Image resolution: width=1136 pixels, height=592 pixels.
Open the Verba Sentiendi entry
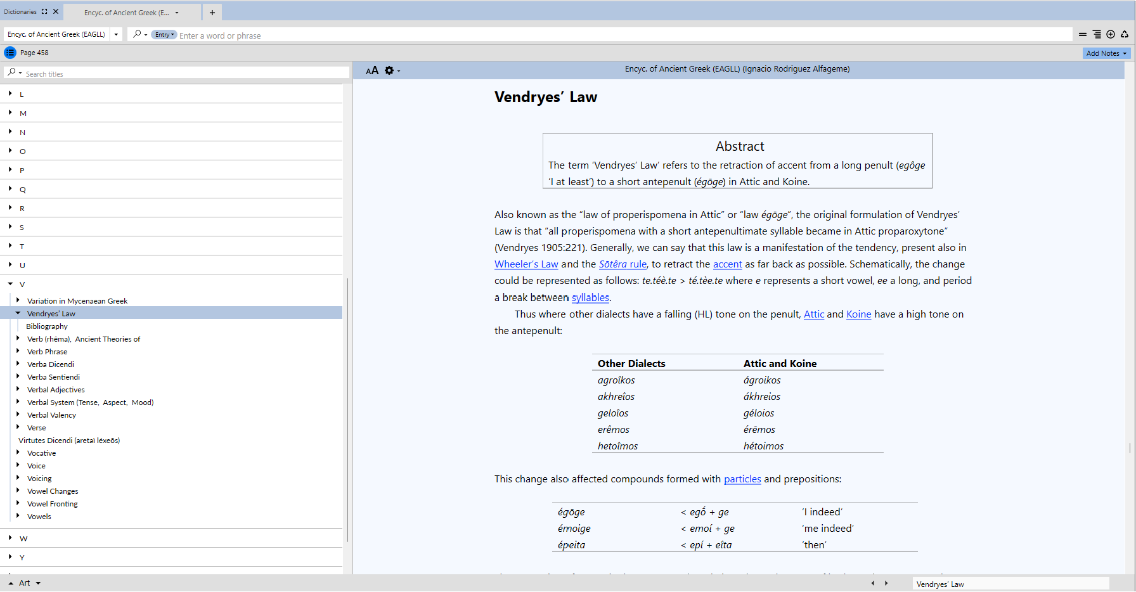[x=53, y=377]
